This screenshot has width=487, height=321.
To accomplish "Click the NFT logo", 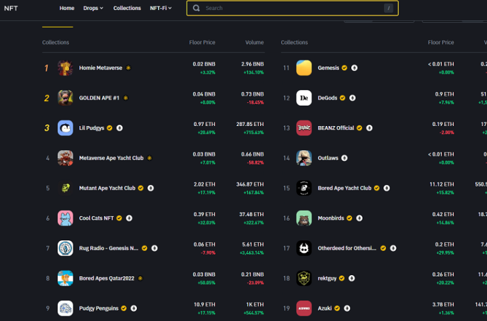I will (x=11, y=9).
